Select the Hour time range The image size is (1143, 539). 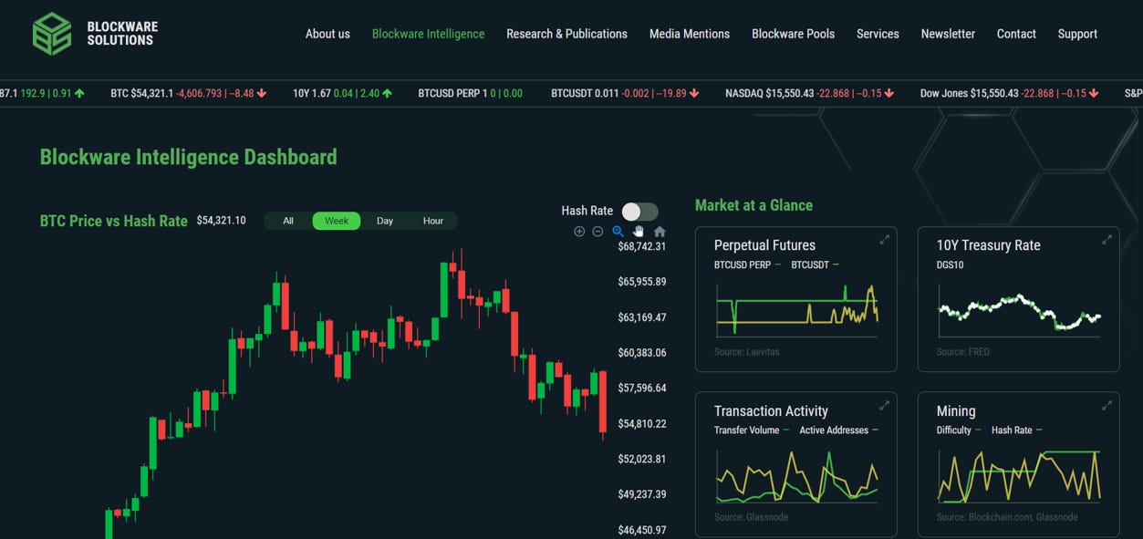[x=433, y=221]
